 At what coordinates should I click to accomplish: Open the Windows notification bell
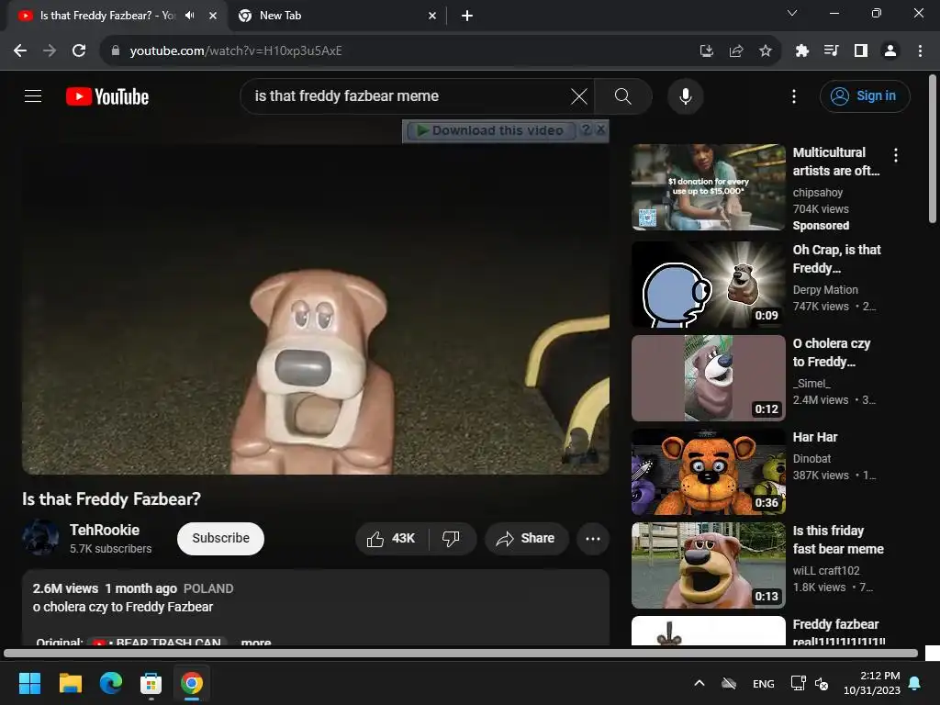(x=915, y=683)
